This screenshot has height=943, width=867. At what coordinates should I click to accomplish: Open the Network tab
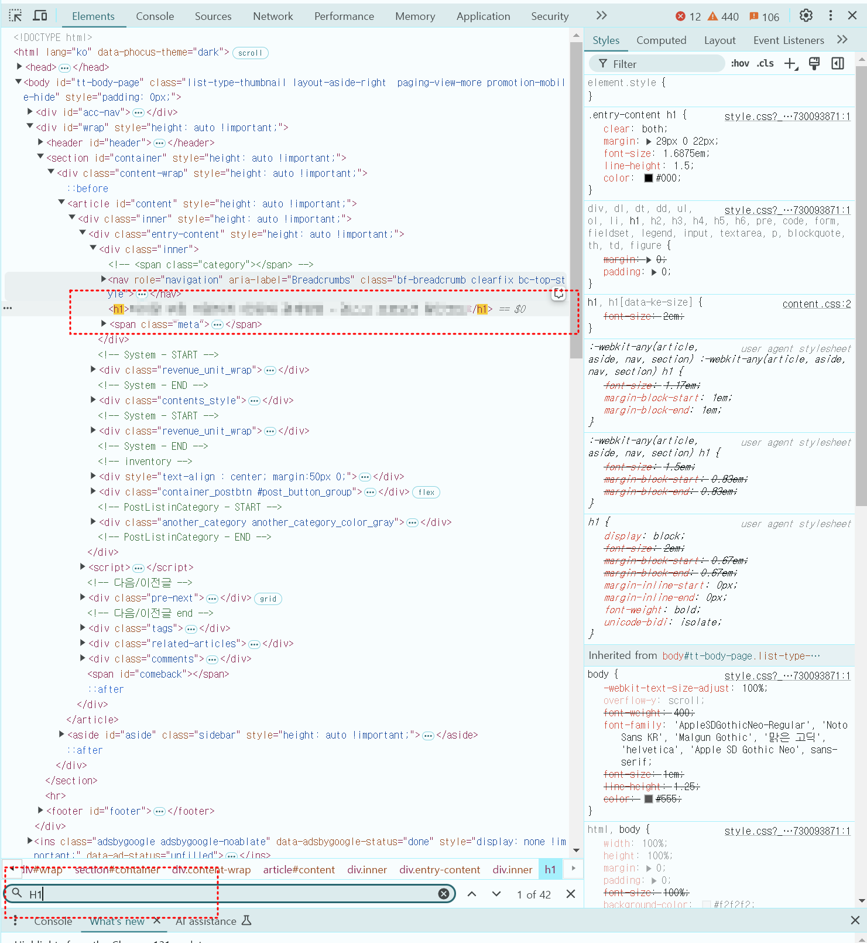pos(273,16)
